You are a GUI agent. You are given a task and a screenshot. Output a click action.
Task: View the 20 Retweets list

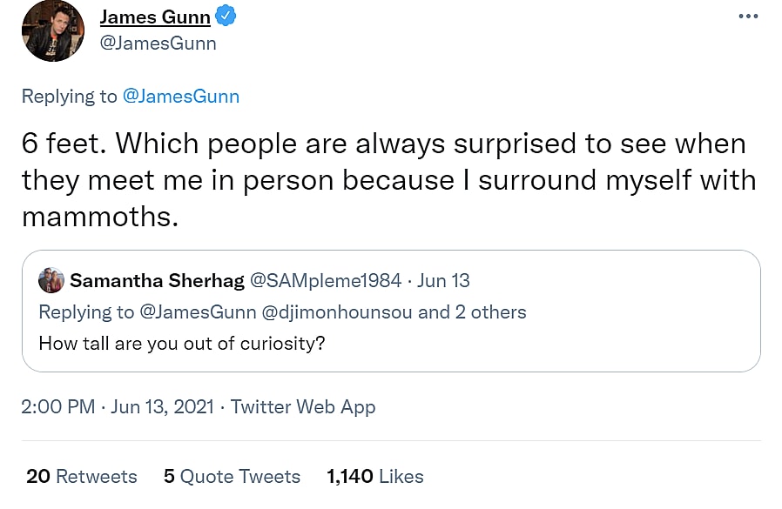(81, 476)
